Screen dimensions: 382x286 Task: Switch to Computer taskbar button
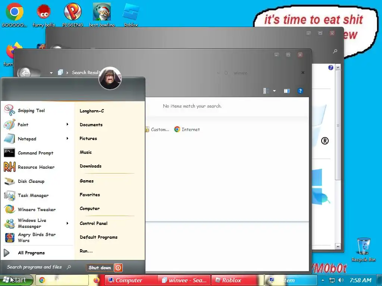coord(131,280)
